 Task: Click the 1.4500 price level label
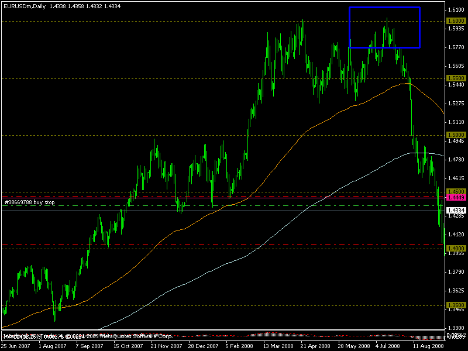click(456, 191)
